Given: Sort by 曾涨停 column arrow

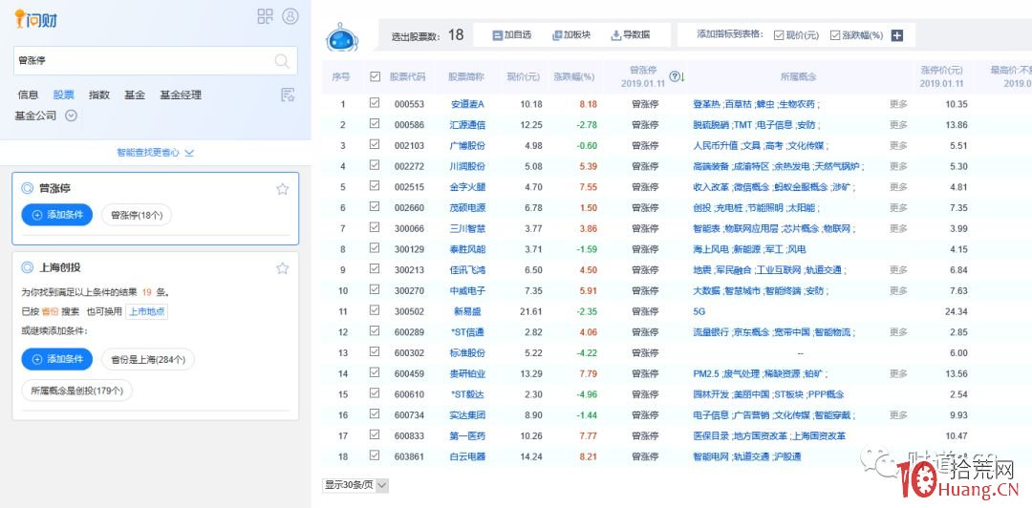Looking at the screenshot, I should [682, 77].
